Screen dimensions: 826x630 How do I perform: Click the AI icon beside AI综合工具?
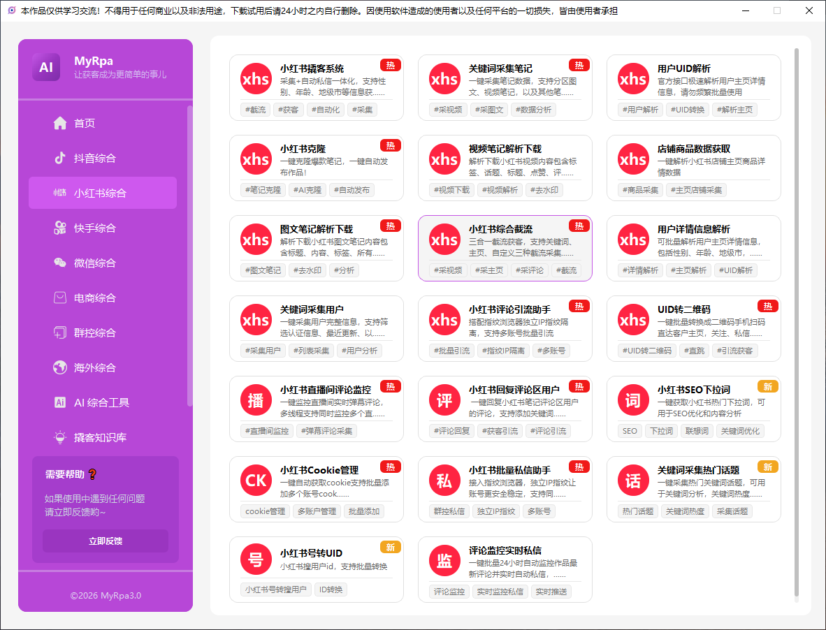tap(60, 402)
